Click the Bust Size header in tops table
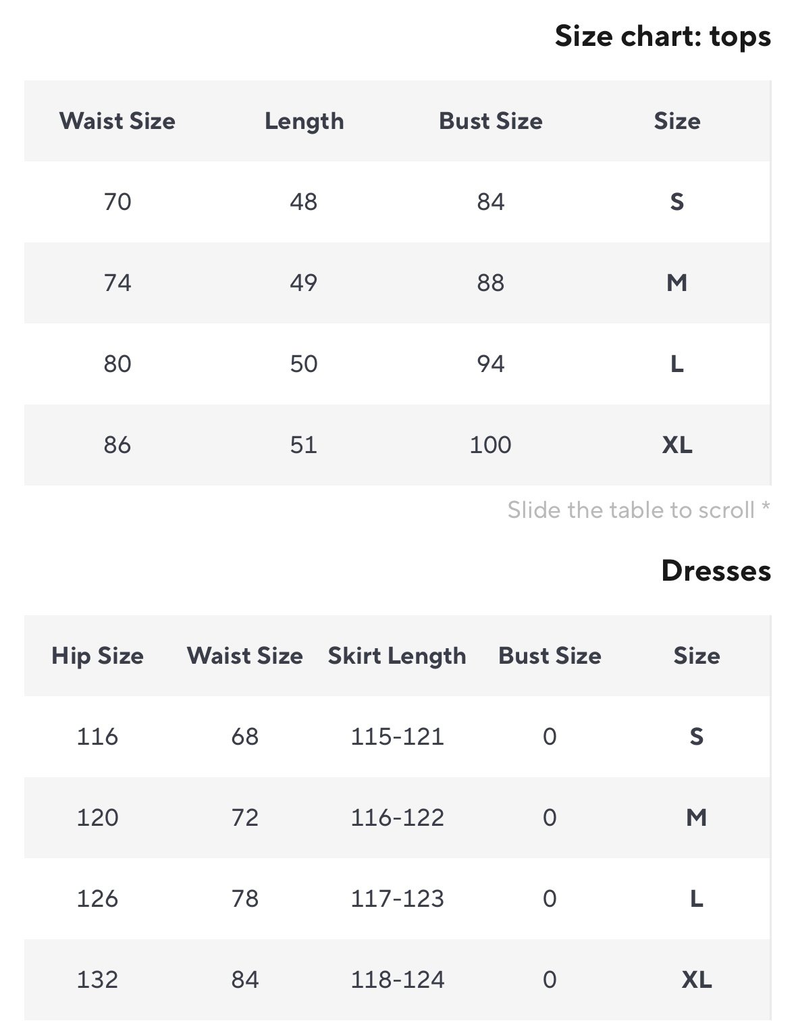 [490, 121]
